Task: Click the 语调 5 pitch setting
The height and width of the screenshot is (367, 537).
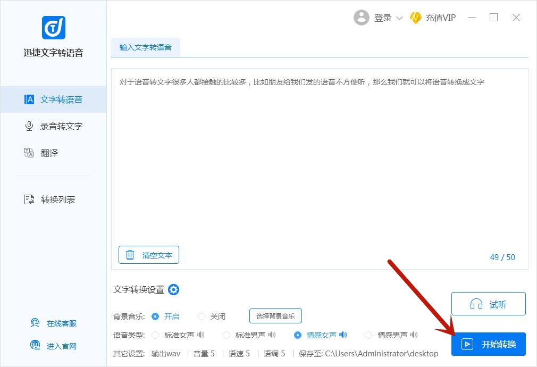Action: (274, 354)
